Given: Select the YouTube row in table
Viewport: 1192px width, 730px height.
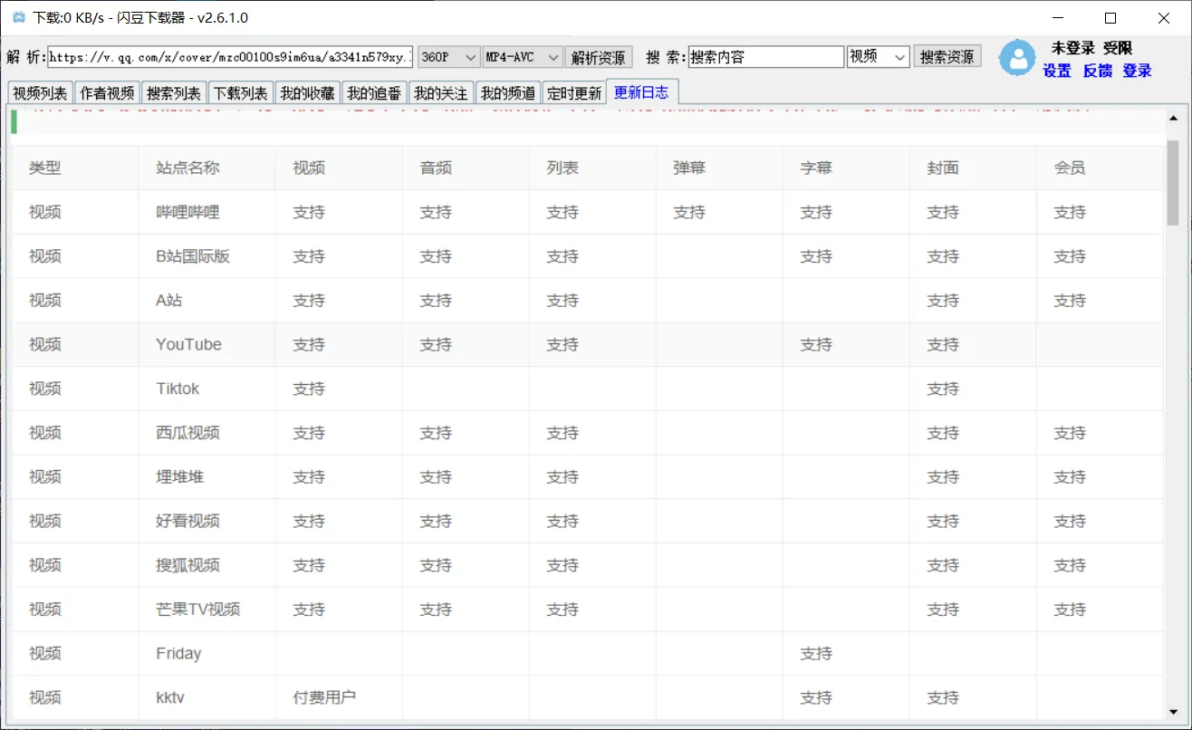Looking at the screenshot, I should (587, 344).
